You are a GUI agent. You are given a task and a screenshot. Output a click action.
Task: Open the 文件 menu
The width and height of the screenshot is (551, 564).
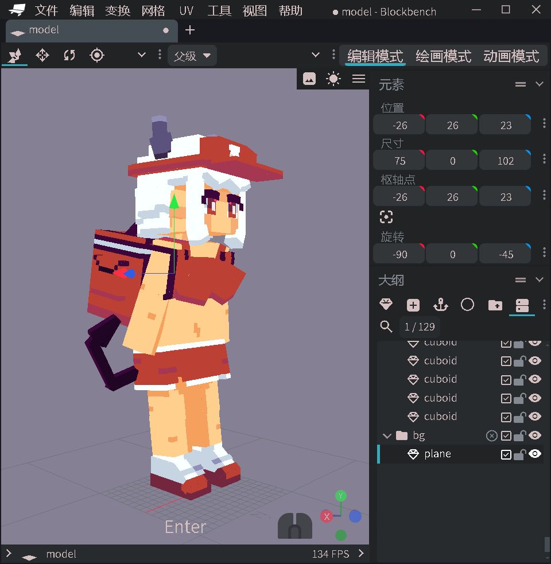tap(46, 11)
